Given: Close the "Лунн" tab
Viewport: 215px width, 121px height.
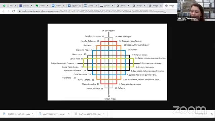Looking at the screenshot, I should [x=128, y=6].
